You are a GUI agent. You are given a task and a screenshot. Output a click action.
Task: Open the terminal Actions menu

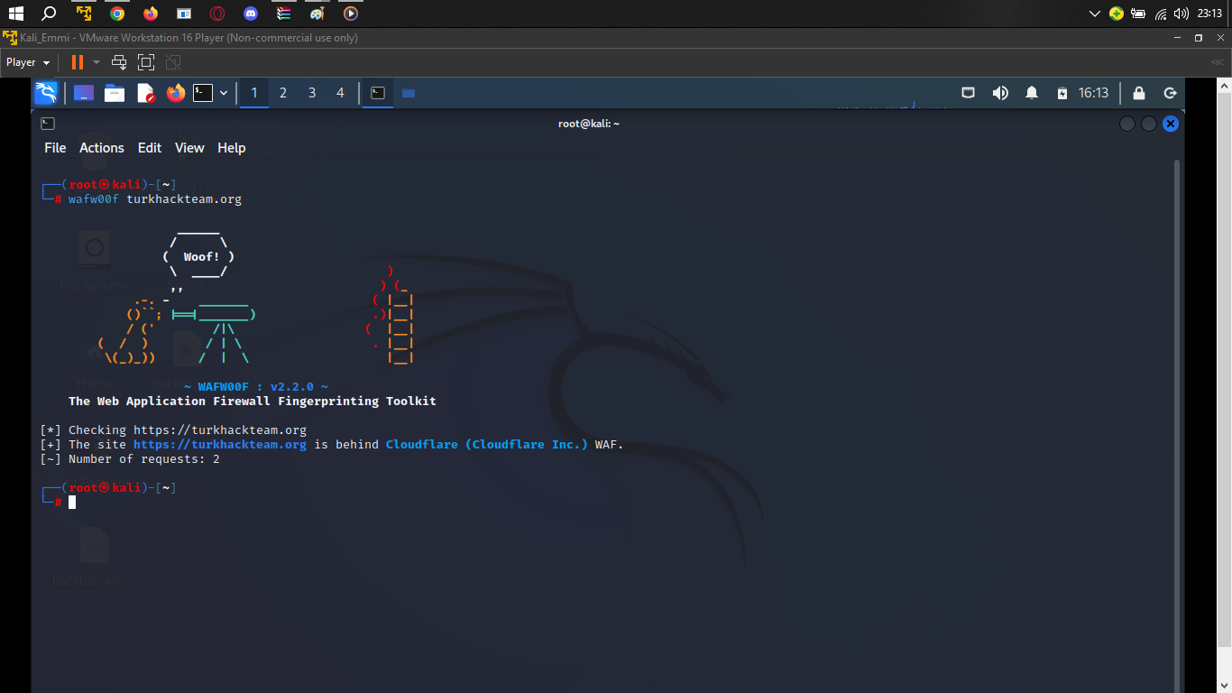click(102, 148)
